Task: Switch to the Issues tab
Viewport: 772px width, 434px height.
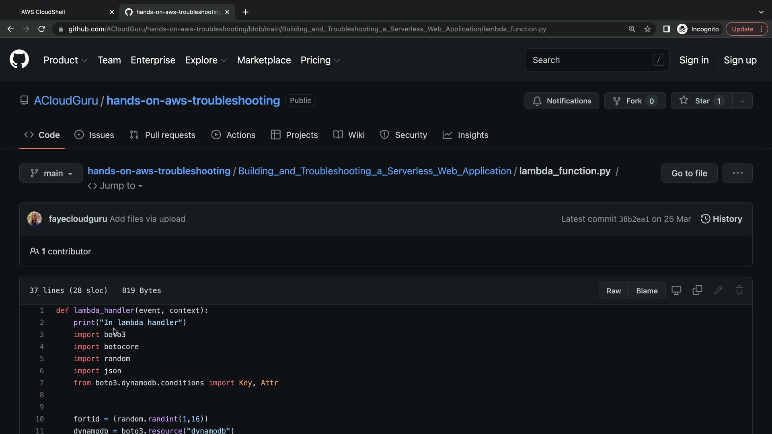Action: [x=94, y=135]
